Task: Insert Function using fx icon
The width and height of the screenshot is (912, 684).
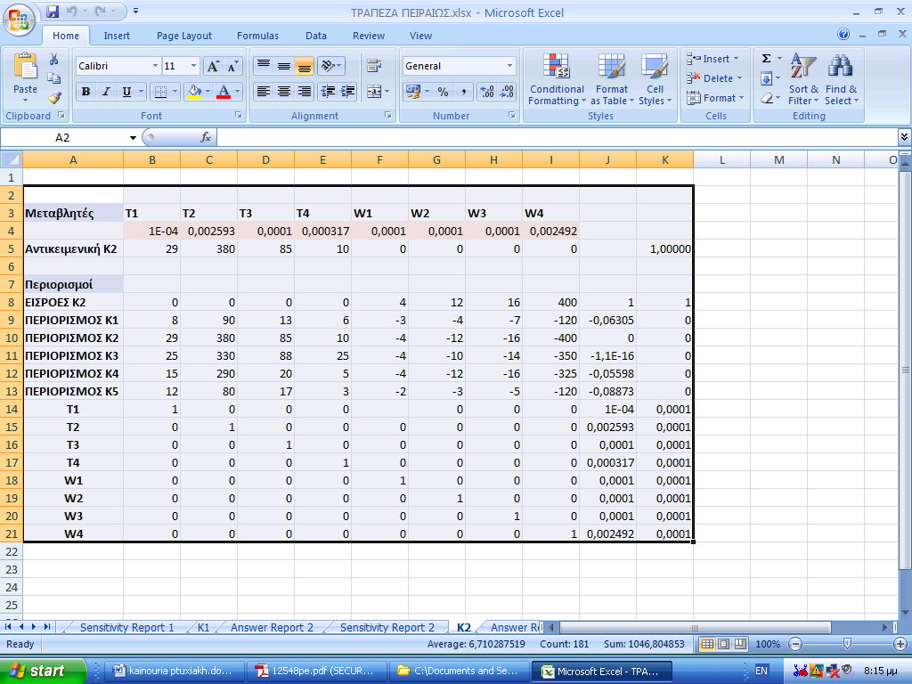Action: click(206, 137)
